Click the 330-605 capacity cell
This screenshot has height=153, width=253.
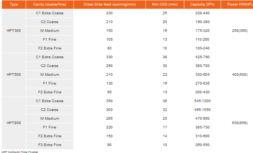[x=203, y=75]
